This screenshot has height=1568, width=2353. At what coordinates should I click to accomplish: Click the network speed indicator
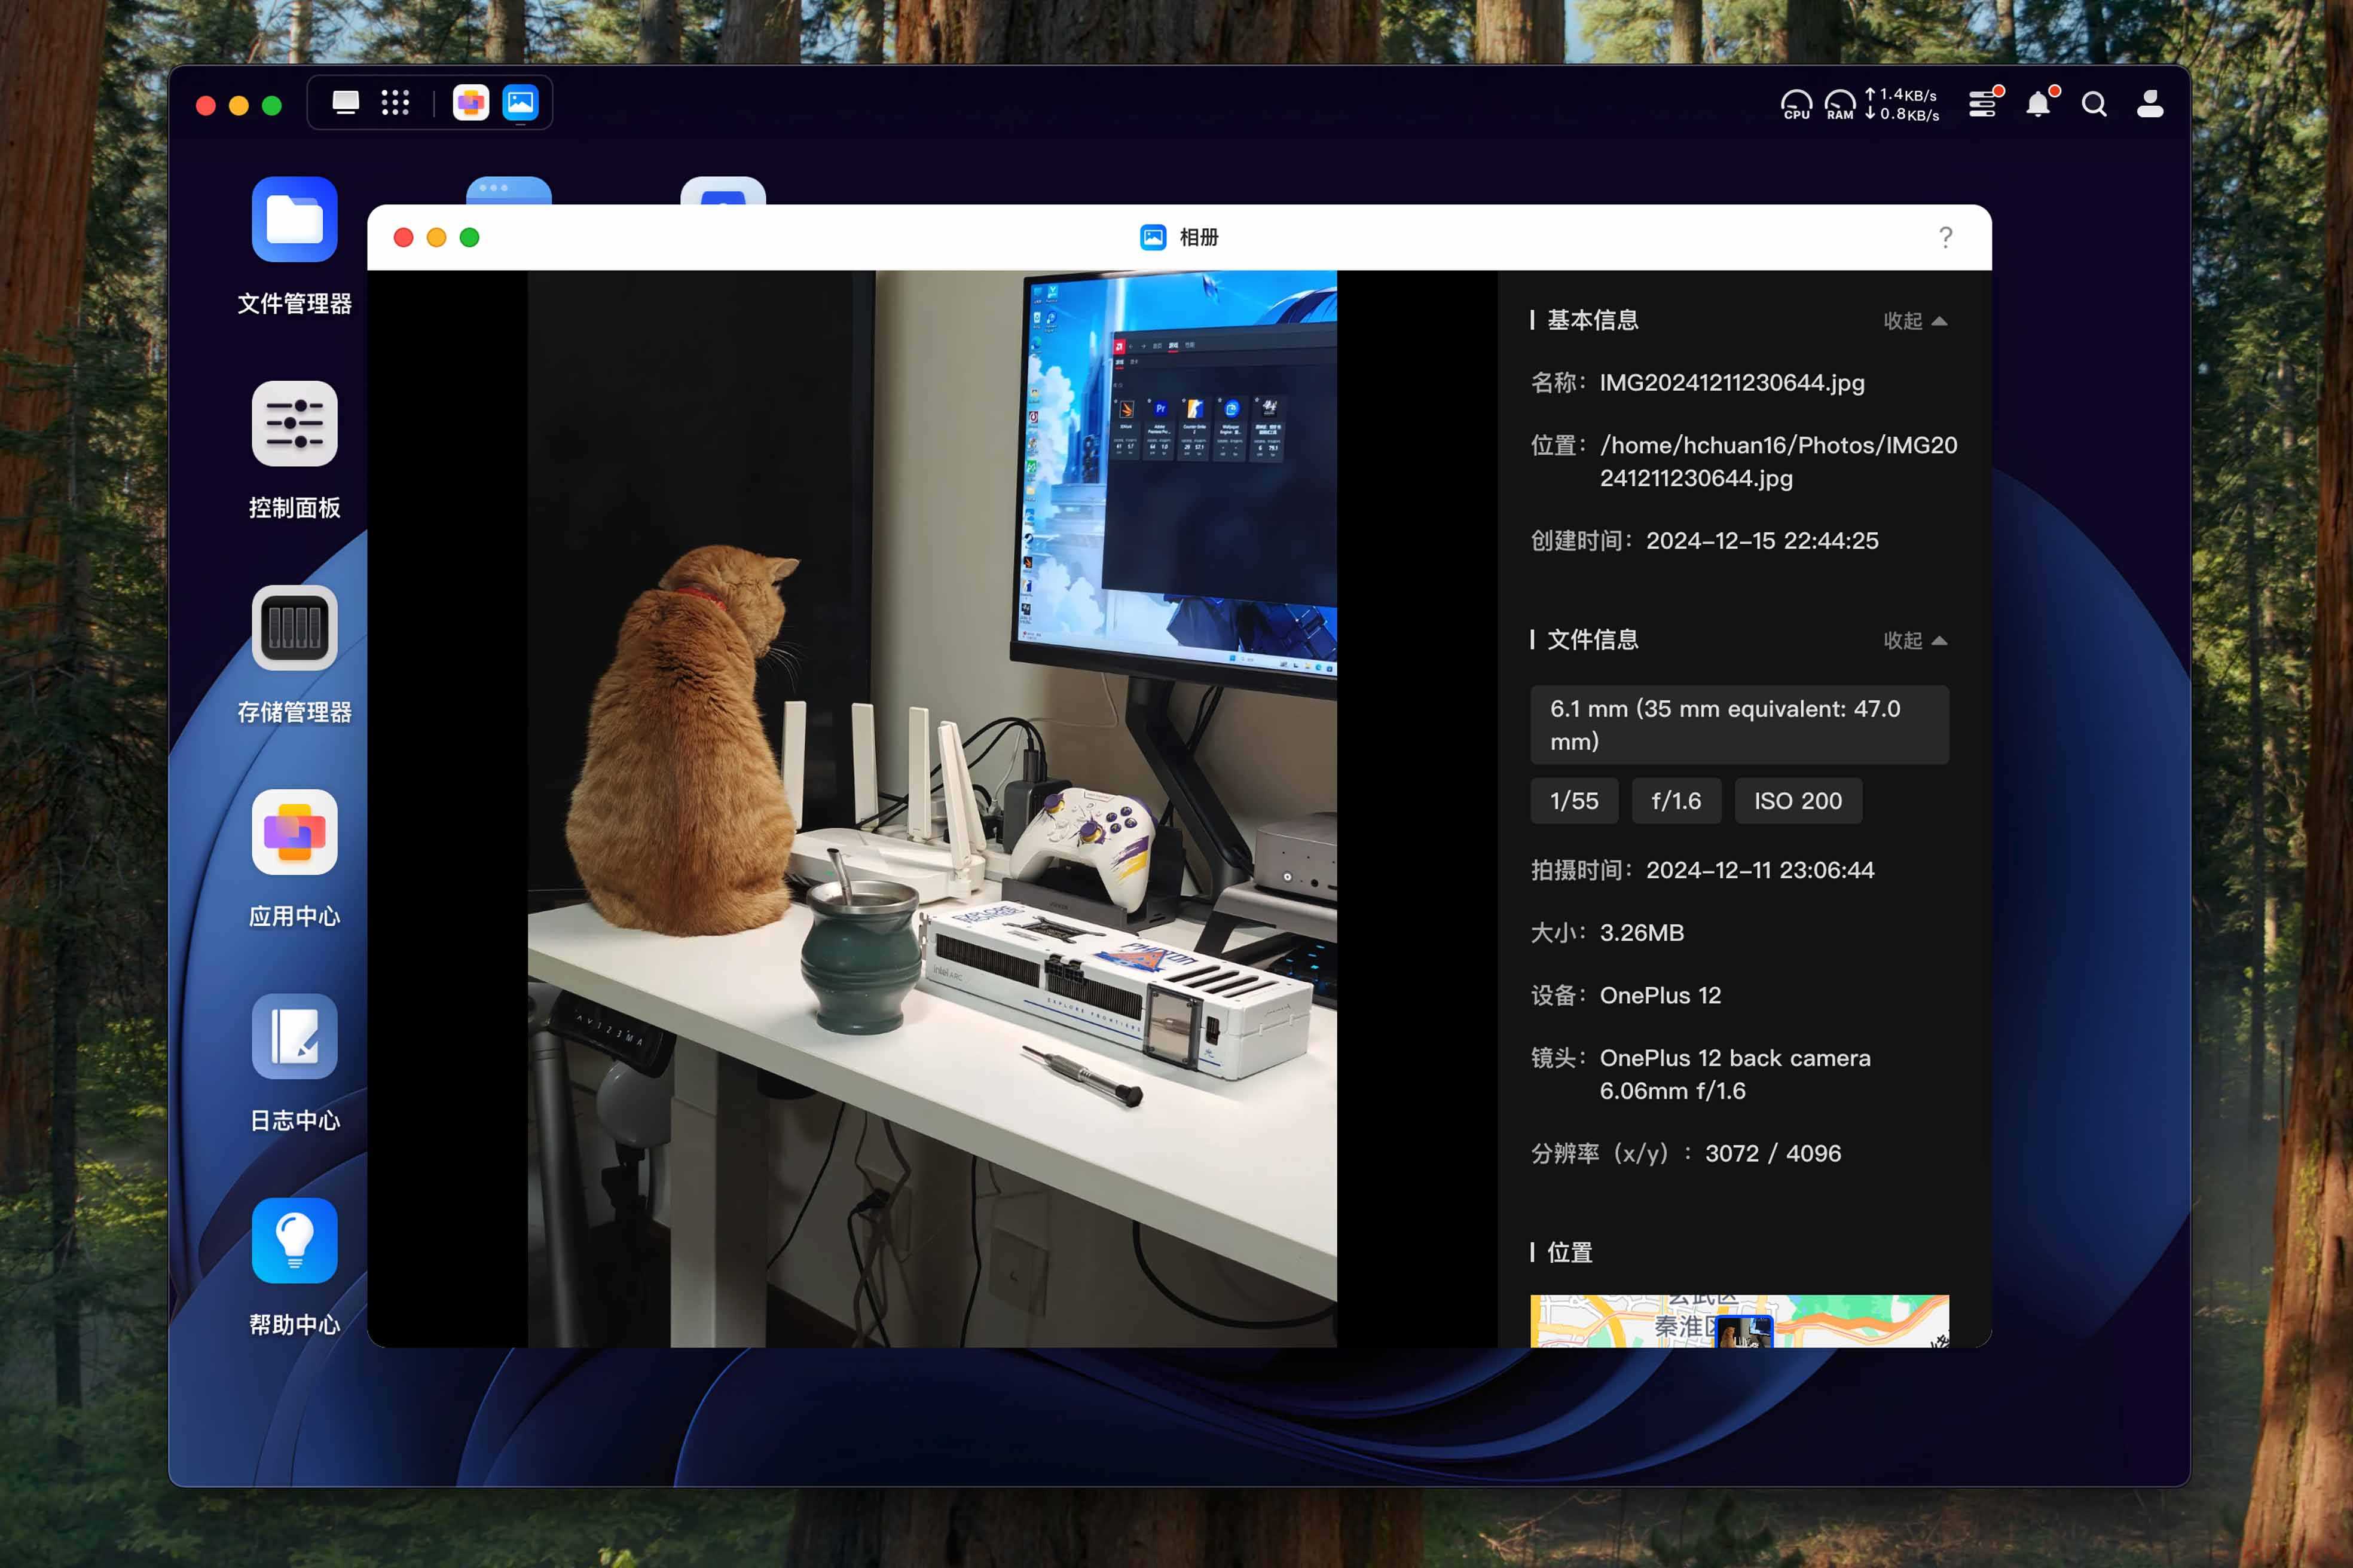[1902, 104]
